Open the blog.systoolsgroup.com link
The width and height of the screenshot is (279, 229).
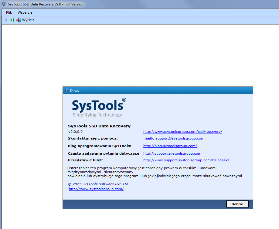coord(170,146)
